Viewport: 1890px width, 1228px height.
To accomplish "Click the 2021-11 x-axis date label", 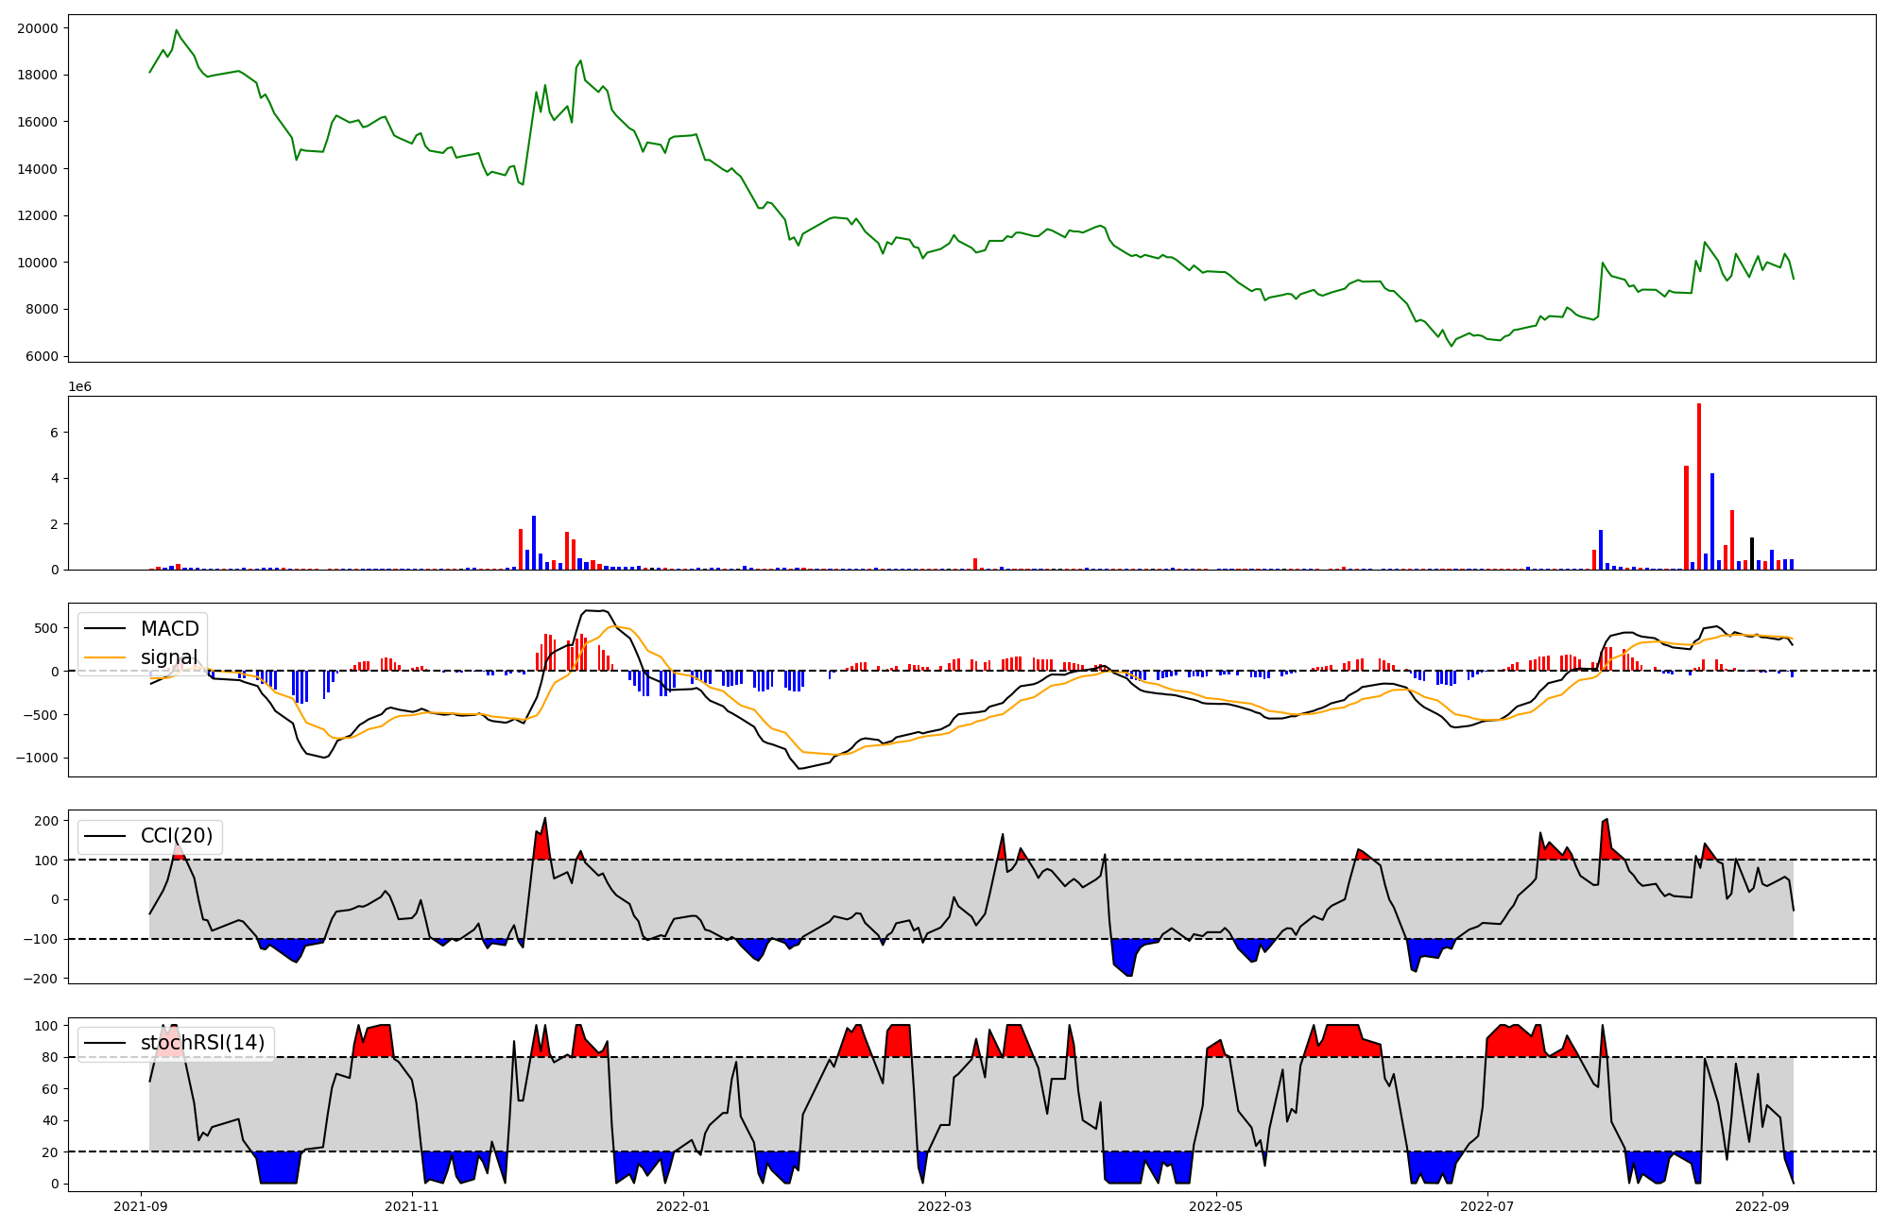I will point(412,1206).
